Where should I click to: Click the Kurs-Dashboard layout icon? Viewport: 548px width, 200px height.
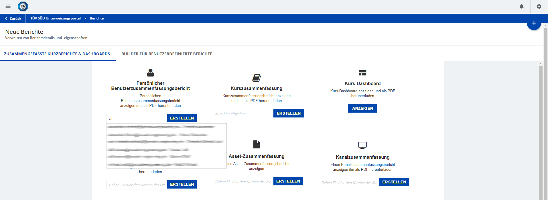(362, 73)
